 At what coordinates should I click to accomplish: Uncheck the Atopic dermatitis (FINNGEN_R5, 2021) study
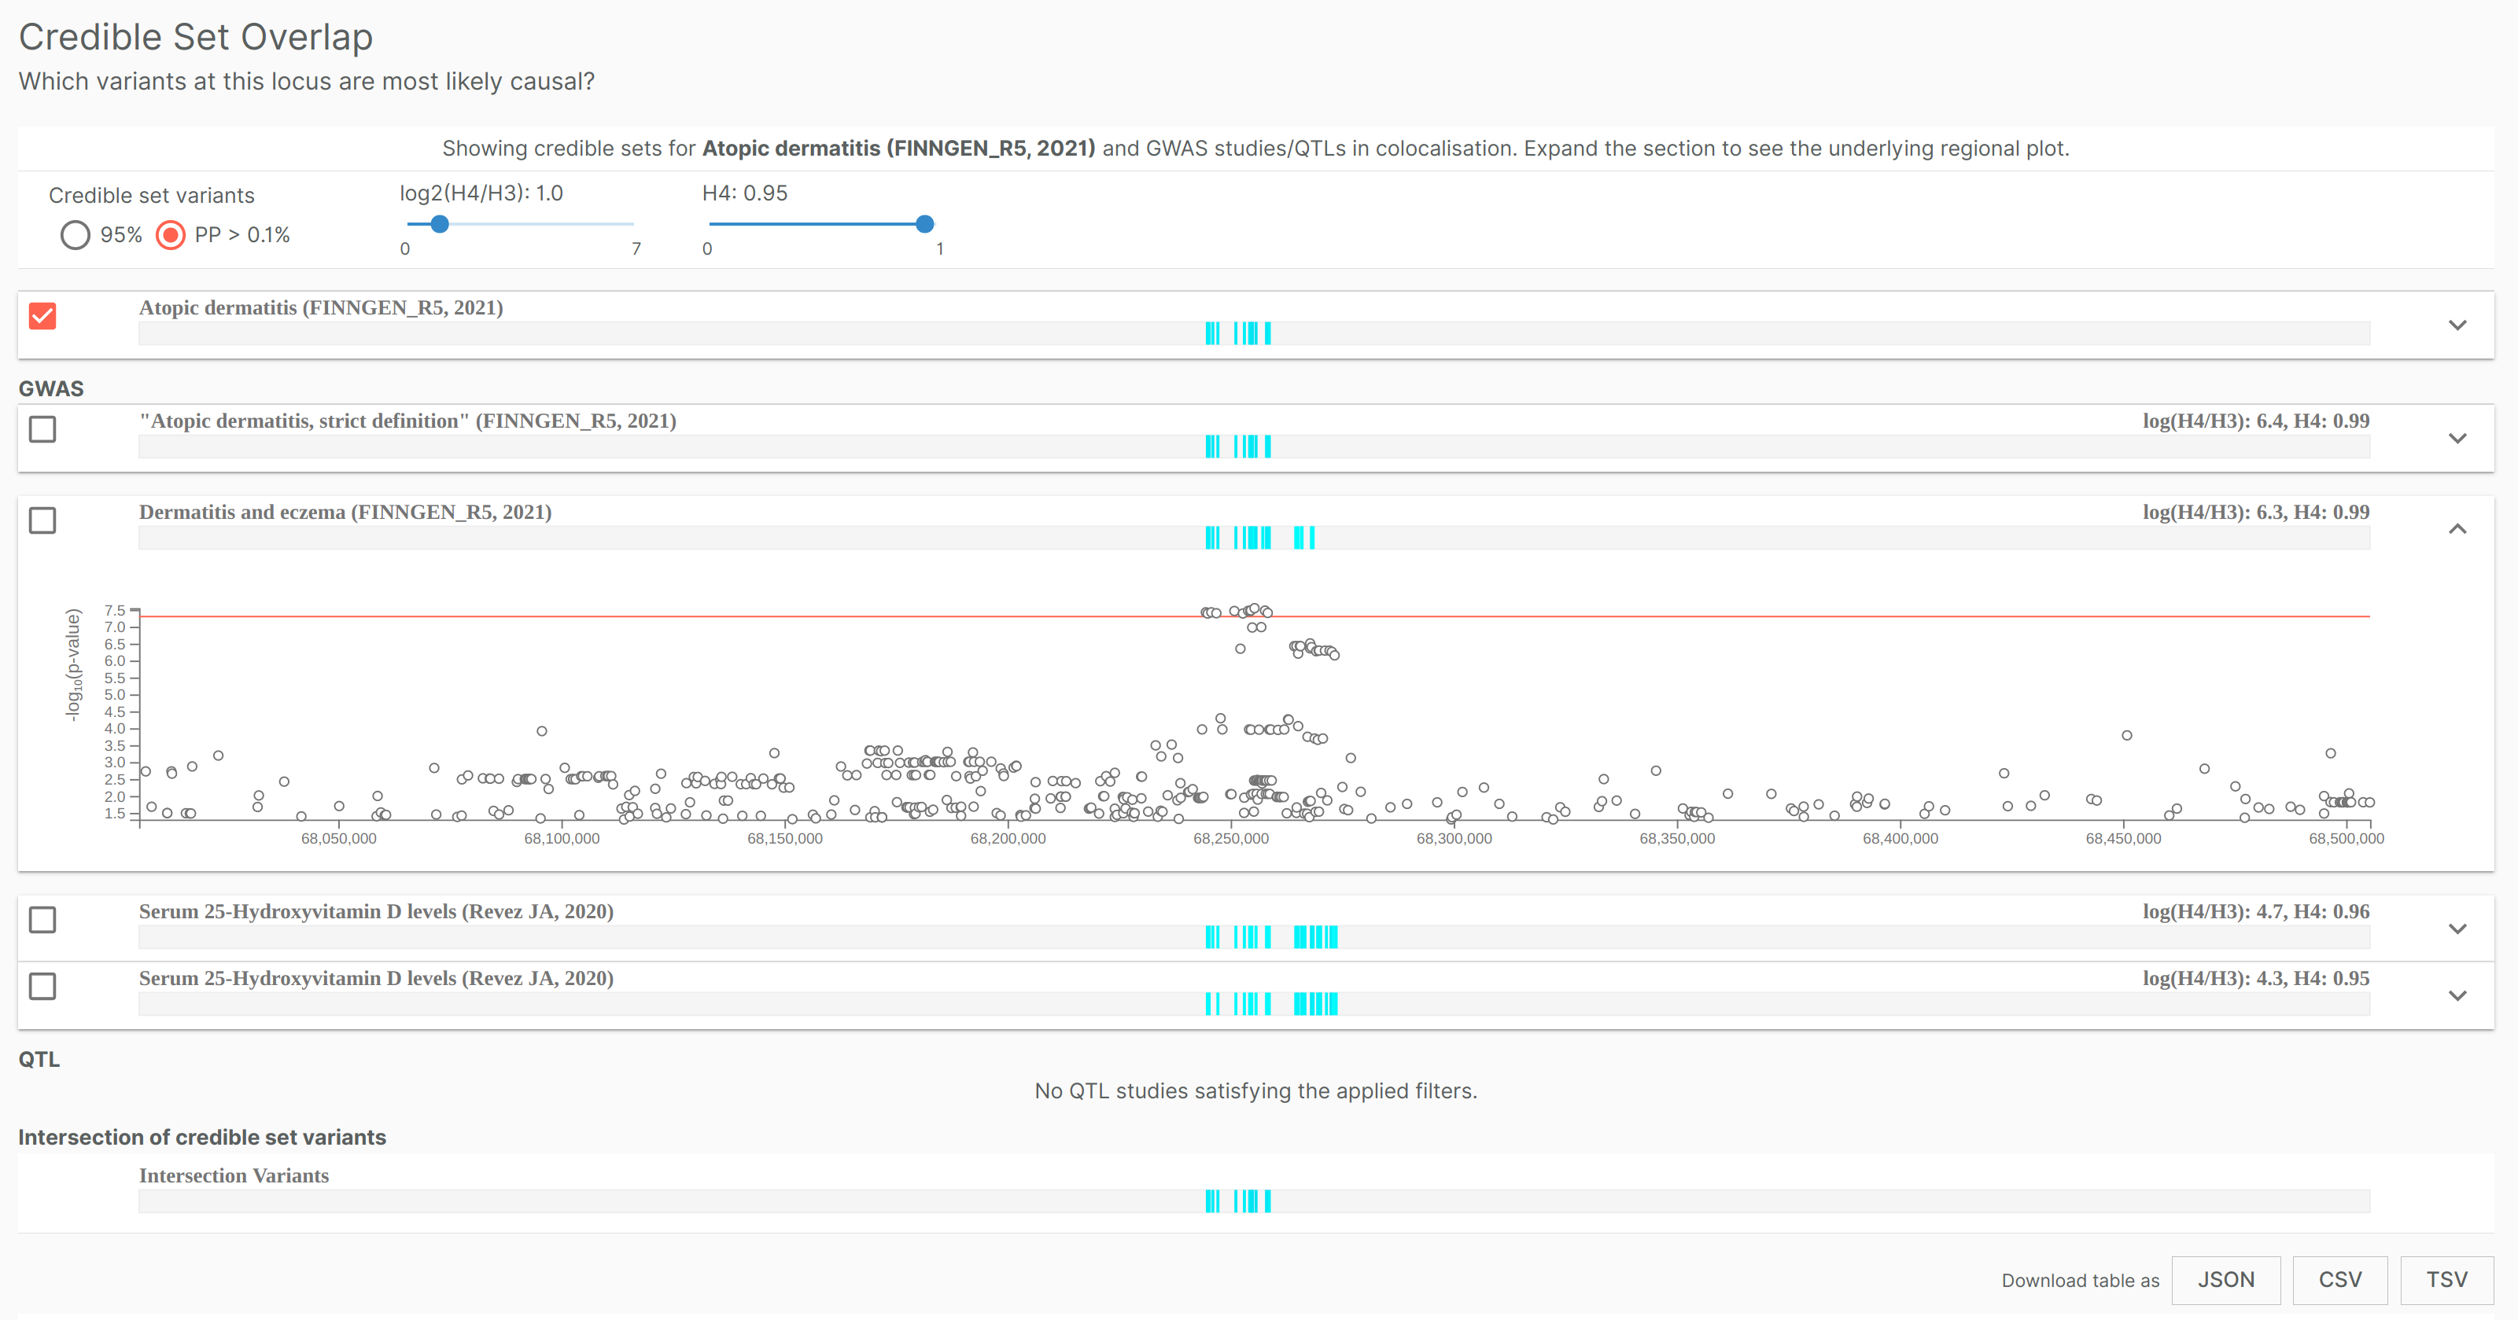(42, 314)
